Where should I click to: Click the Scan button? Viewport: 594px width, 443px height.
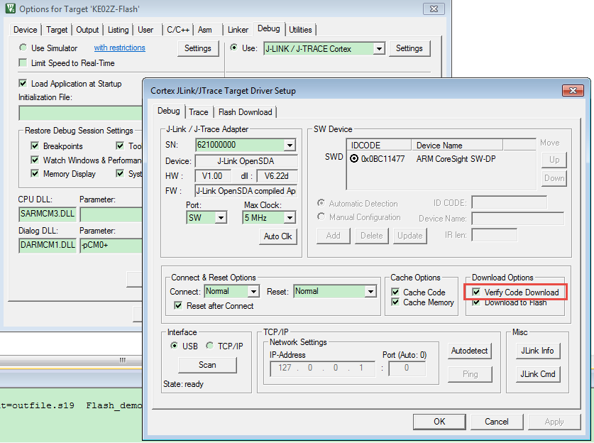207,365
